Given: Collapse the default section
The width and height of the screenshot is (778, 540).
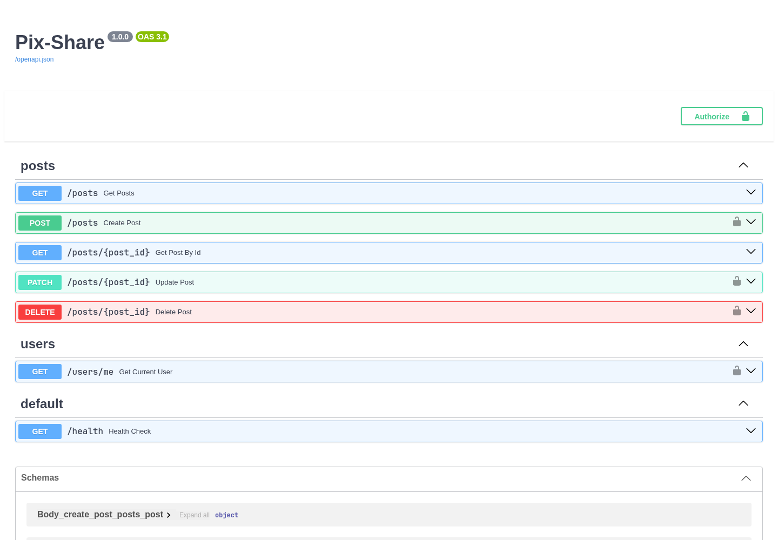Looking at the screenshot, I should 743,403.
